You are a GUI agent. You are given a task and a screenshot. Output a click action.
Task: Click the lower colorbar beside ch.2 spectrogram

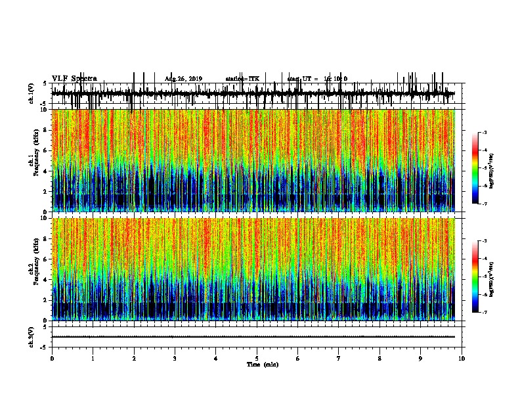(475, 277)
